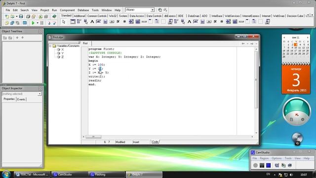Switch to Decision Cube palette tab
The height and width of the screenshot is (178, 316).
(x=295, y=16)
